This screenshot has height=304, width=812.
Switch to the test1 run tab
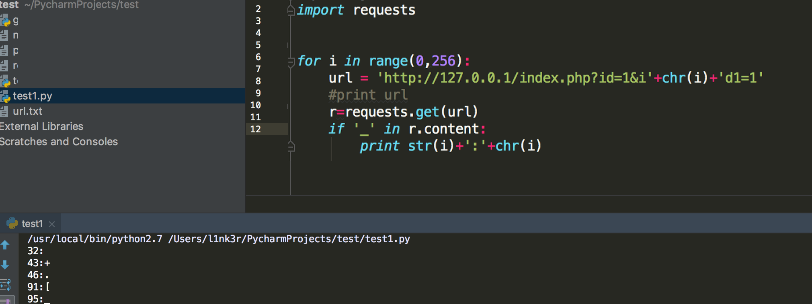[32, 223]
